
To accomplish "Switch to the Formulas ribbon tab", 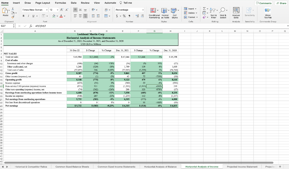I will click(x=60, y=3).
